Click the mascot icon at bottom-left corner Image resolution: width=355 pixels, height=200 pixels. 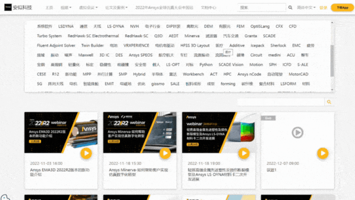pyautogui.click(x=5, y=197)
